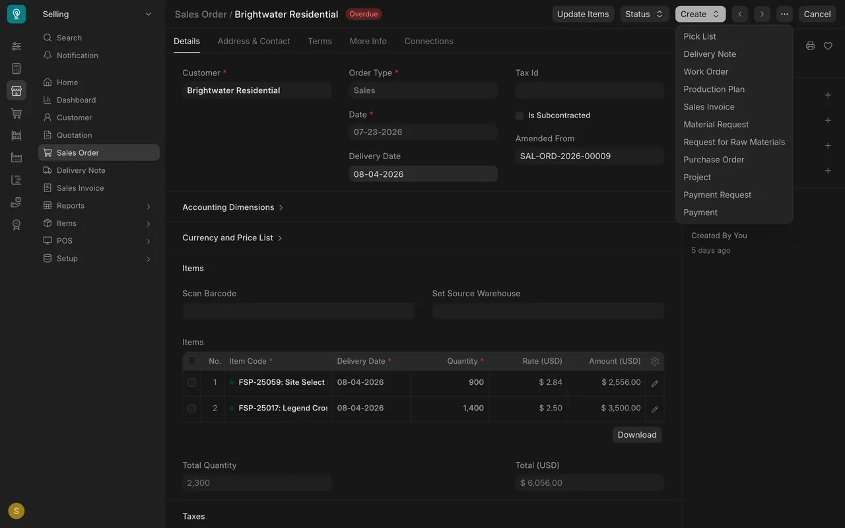The height and width of the screenshot is (528, 845).
Task: Go to next record arrow
Action: [762, 14]
